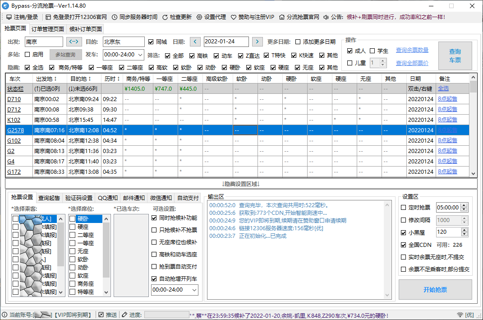
Task: Advance to next date with right arrow
Action: pyautogui.click(x=257, y=42)
